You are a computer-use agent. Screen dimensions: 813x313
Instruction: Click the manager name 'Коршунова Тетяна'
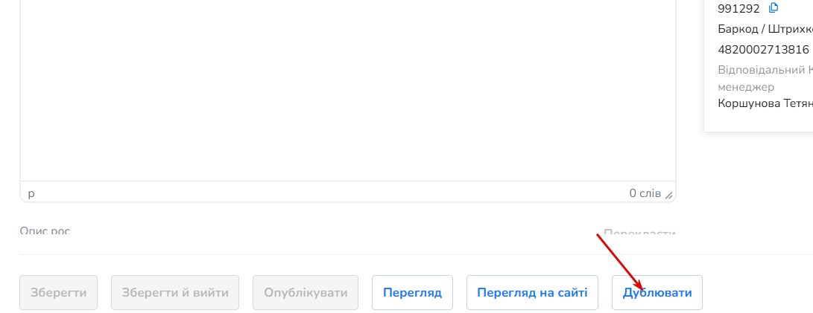click(765, 103)
